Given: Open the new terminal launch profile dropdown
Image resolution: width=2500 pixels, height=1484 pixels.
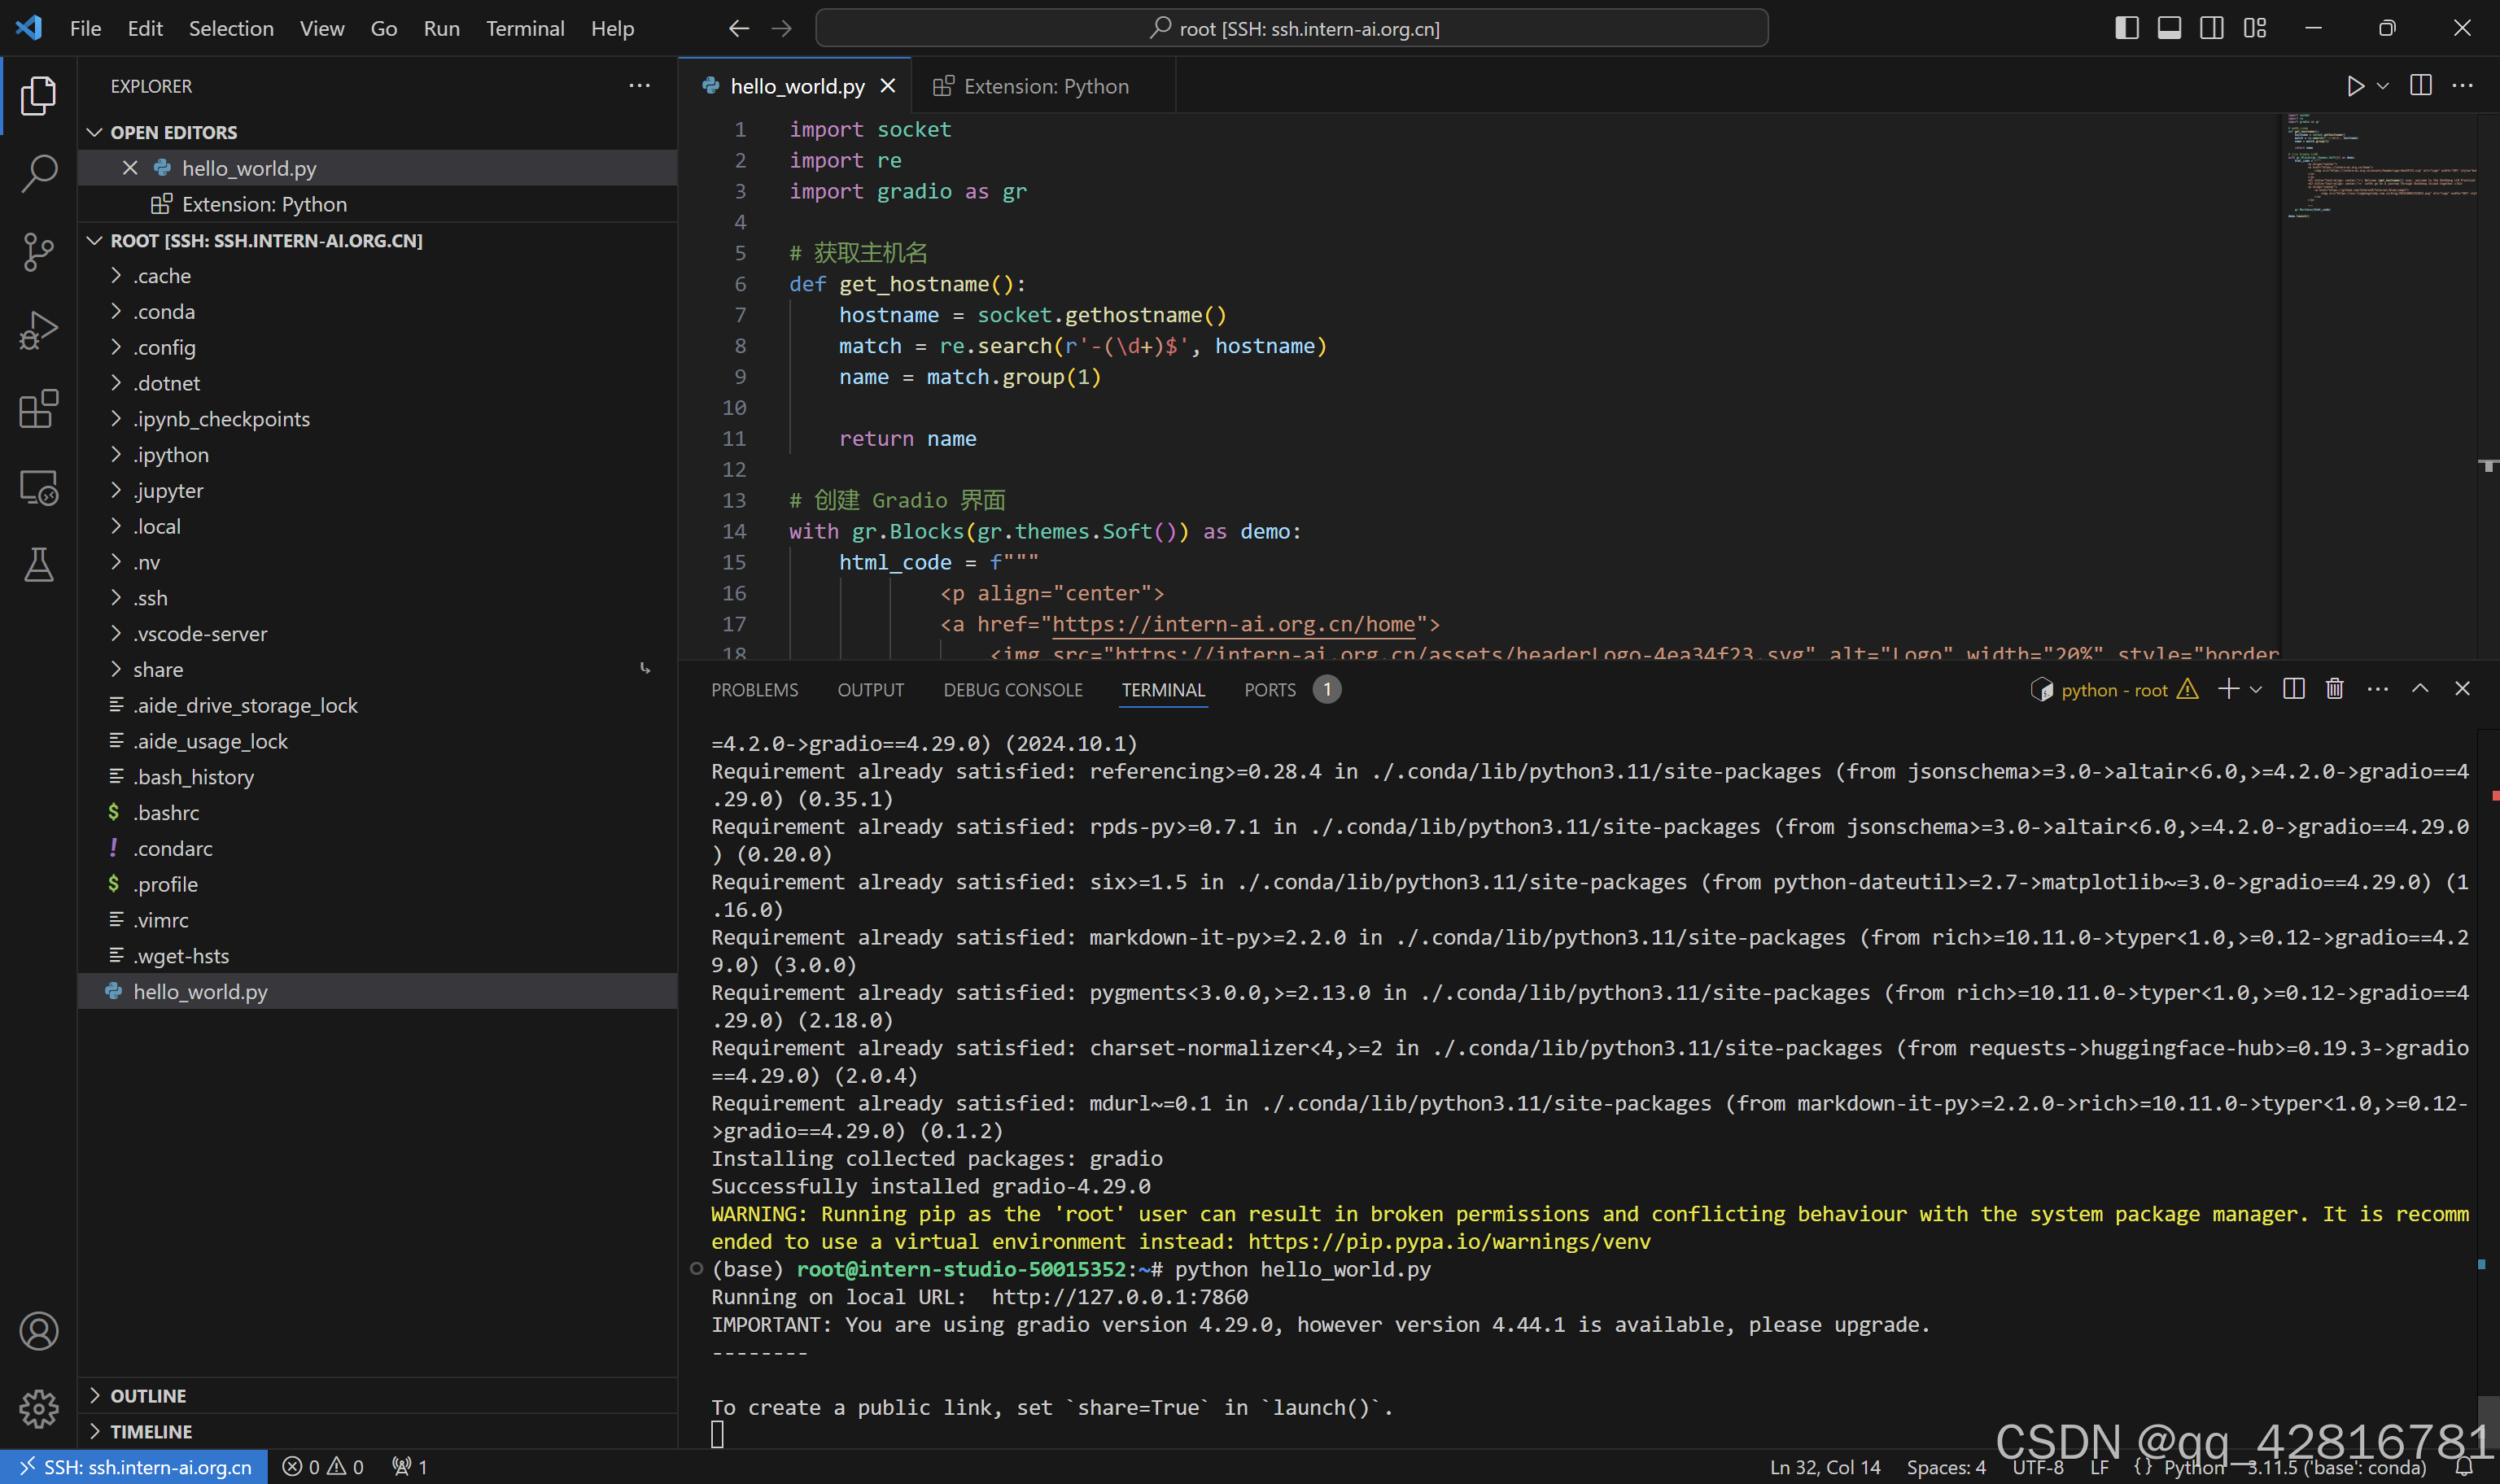Looking at the screenshot, I should 2256,689.
